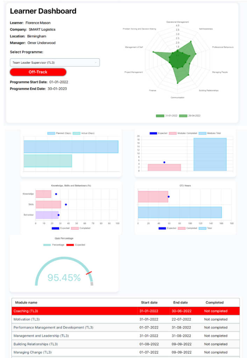
Task: Click the blue Expected dot on modules chart
Action: [164, 162]
